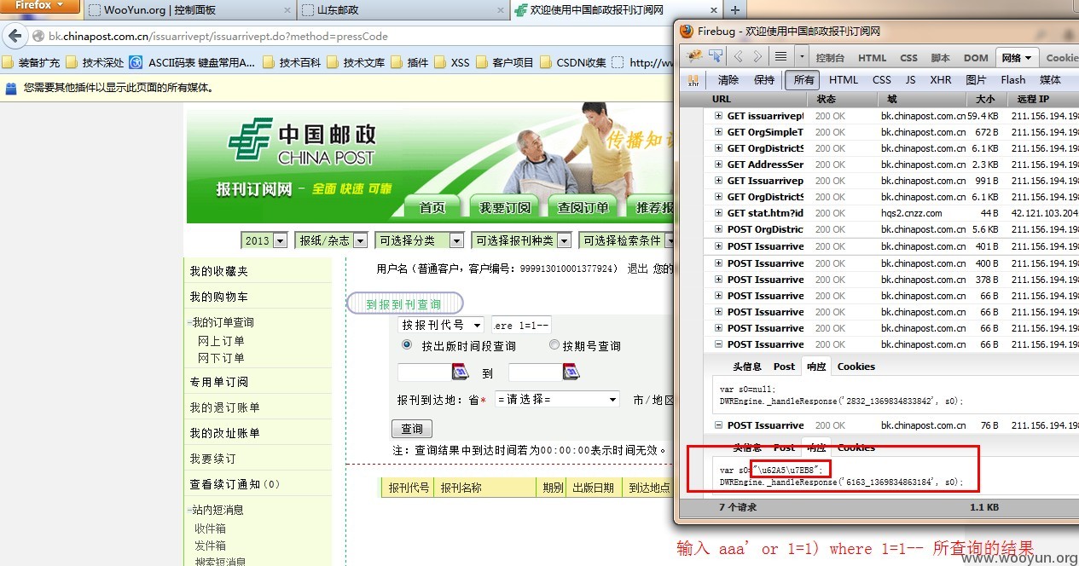Activate Firebug inspect element pointer icon
Image resolution: width=1079 pixels, height=566 pixels.
714,56
